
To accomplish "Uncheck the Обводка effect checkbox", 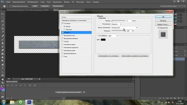I will (63, 32).
